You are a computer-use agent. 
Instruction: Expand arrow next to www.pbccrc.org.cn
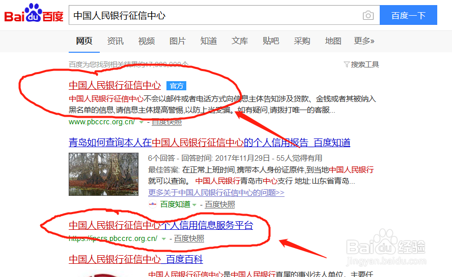142,122
